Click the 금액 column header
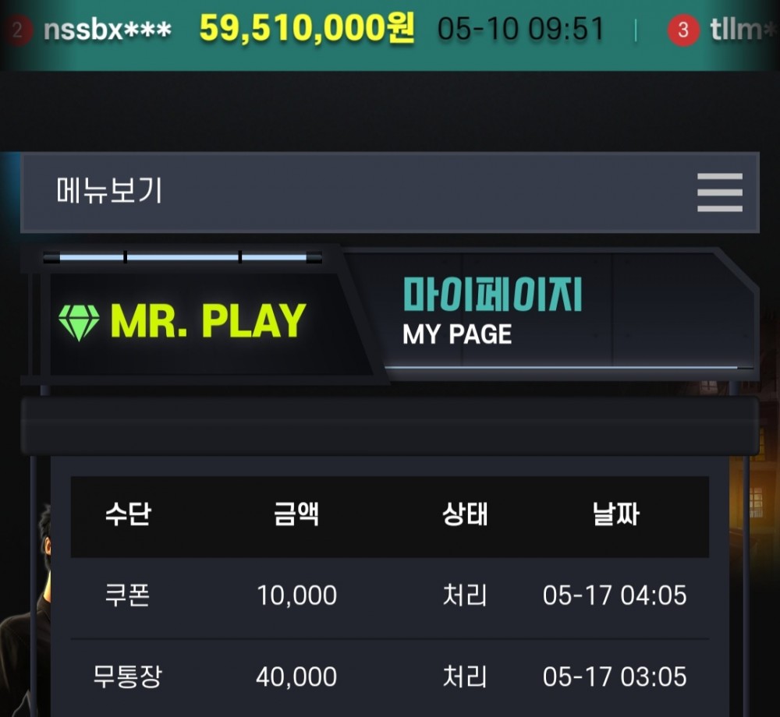Viewport: 780px width, 717px height. tap(296, 514)
